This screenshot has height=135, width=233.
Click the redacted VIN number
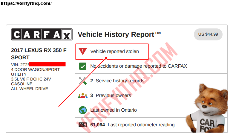(47, 64)
